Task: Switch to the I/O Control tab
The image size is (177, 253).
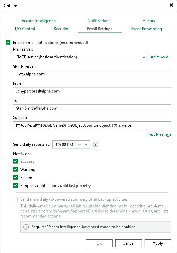Action: click(25, 29)
